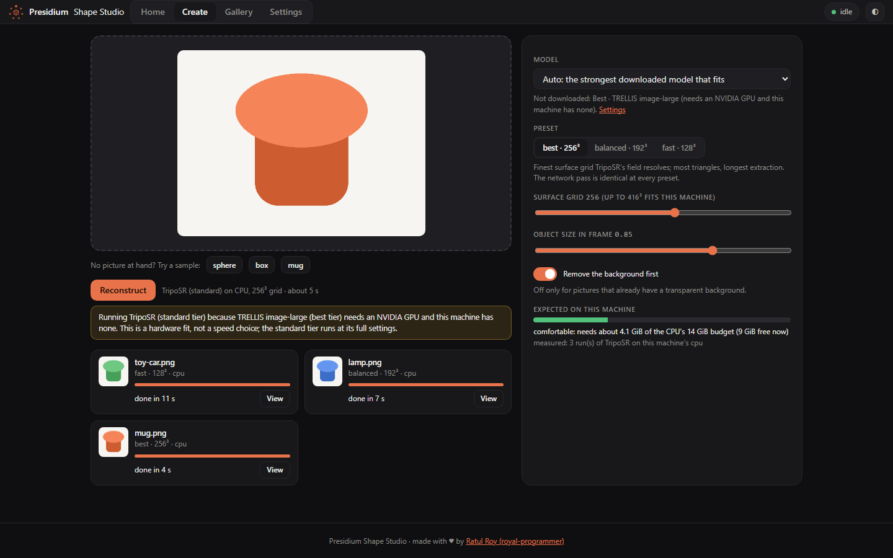Click the 'done in 7 s' text

(367, 399)
